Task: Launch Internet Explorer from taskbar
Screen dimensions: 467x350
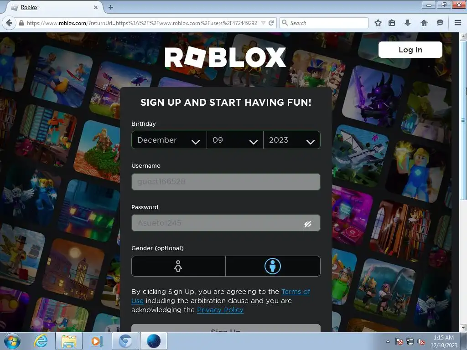Action: click(41, 341)
